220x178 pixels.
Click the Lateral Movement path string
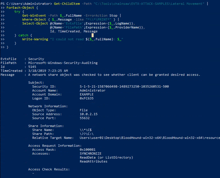[x=149, y=4]
